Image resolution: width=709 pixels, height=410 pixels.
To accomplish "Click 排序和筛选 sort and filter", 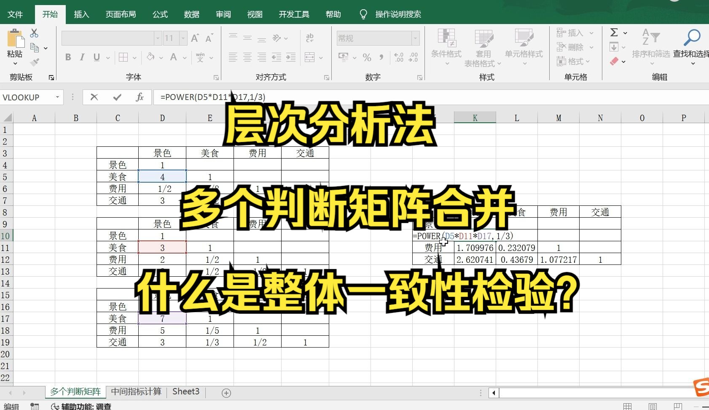I will [x=651, y=46].
